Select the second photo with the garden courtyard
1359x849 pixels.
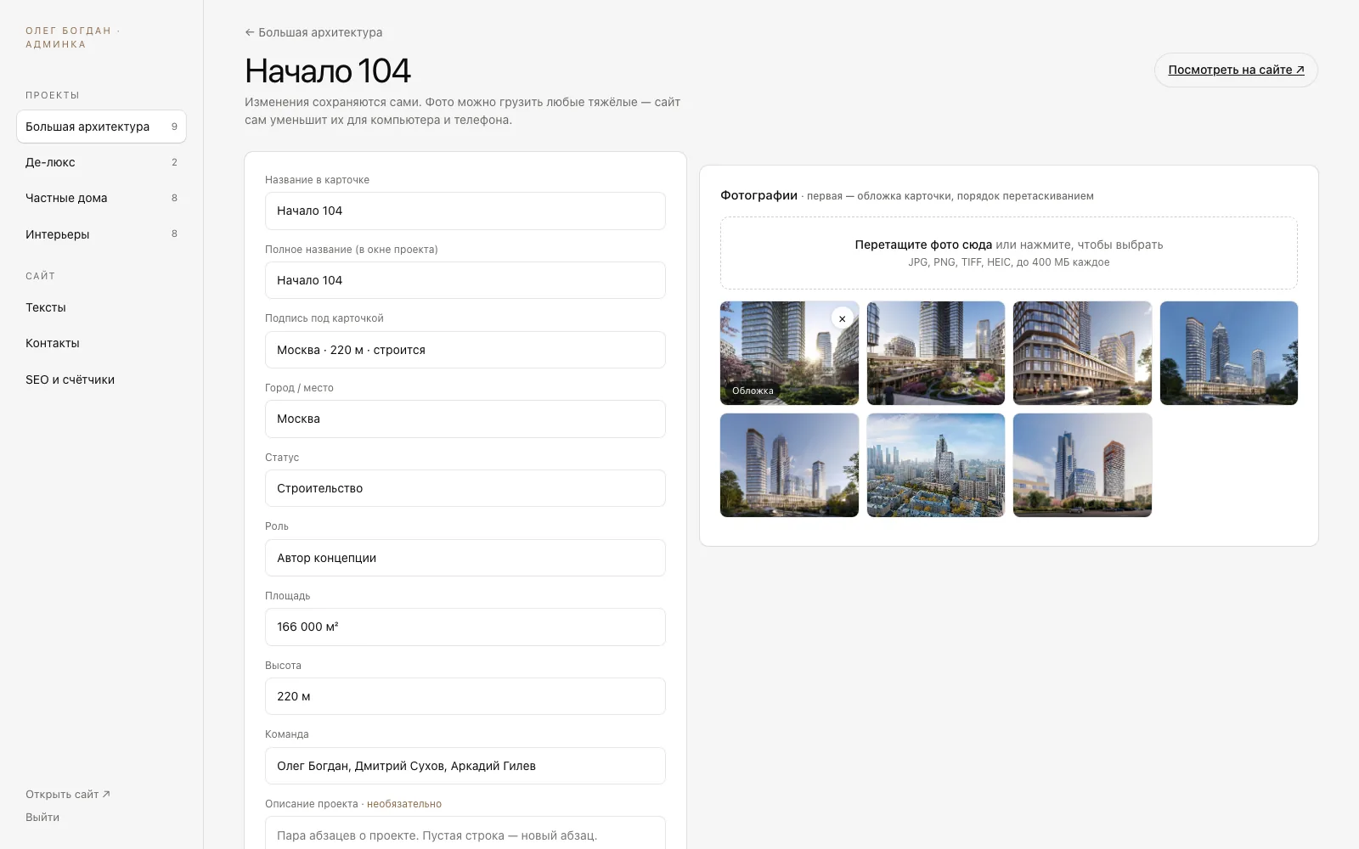936,353
